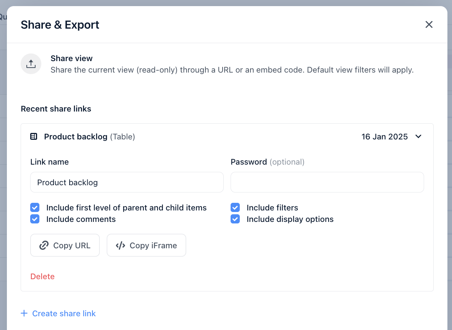Click the 16 Jan 2025 date label

click(x=385, y=136)
